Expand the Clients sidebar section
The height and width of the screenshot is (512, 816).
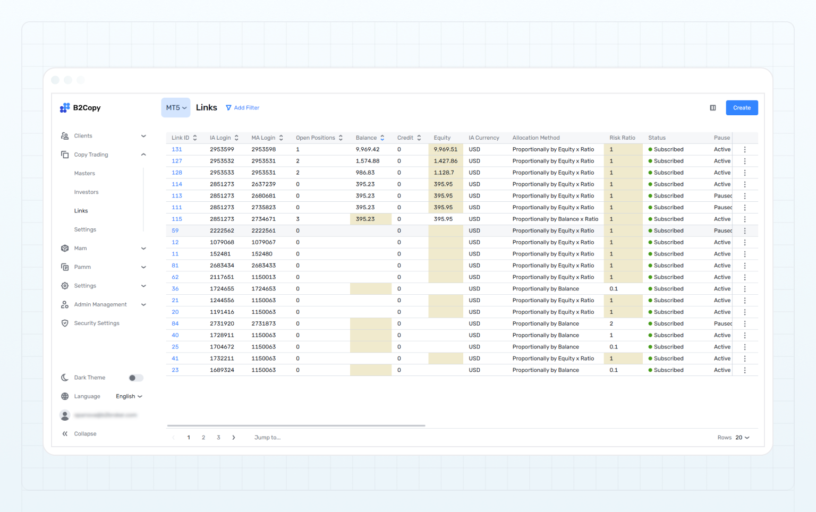coord(143,136)
